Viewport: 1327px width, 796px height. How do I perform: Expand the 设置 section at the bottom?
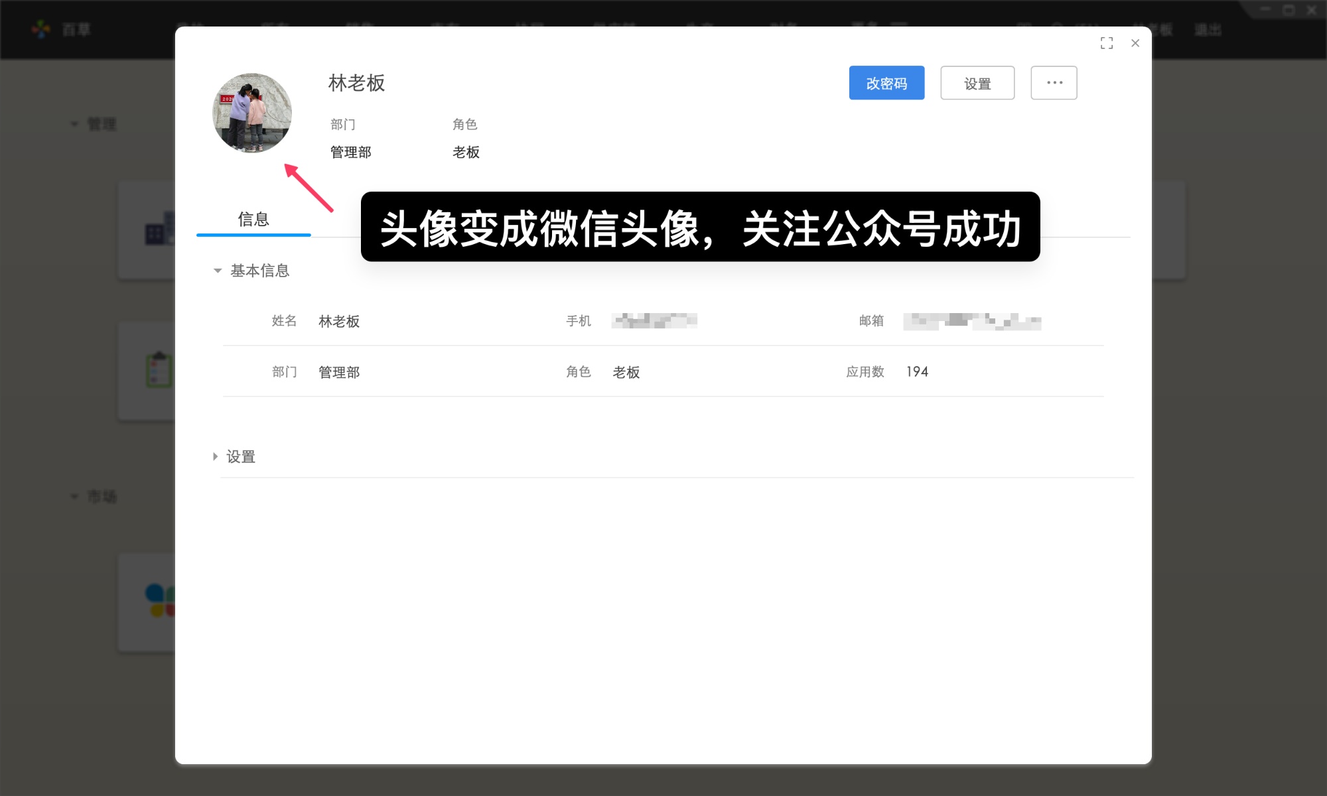pyautogui.click(x=215, y=456)
